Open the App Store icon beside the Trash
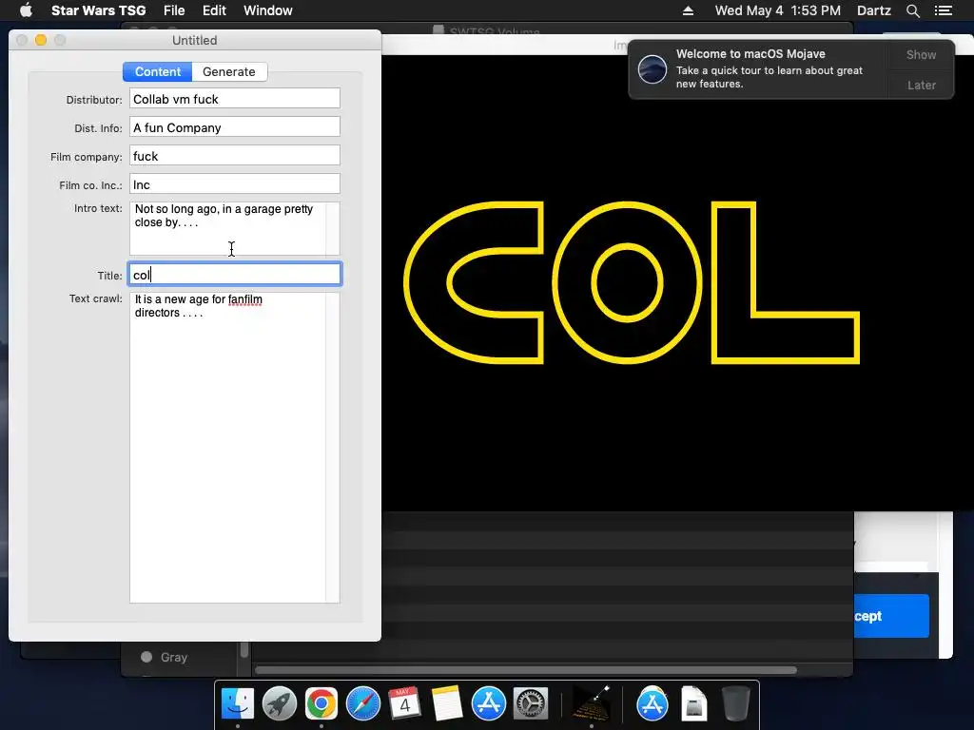The height and width of the screenshot is (730, 974). (653, 704)
